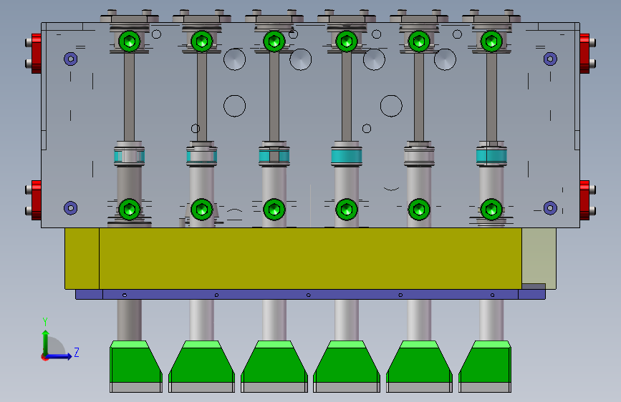Select the leftmost grey cylinder below the blue plate

click(129, 320)
